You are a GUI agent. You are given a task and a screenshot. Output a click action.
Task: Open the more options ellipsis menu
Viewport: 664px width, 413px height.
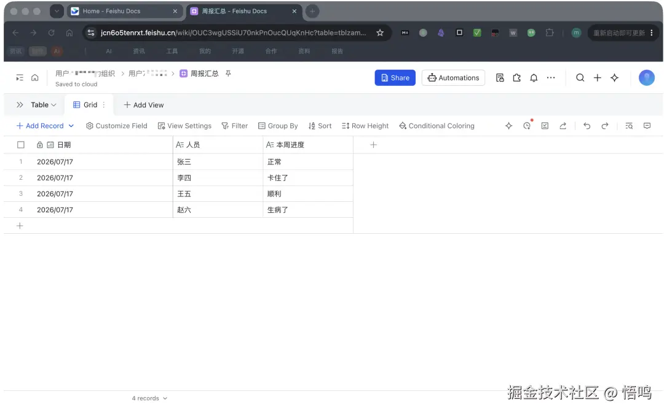coord(550,78)
